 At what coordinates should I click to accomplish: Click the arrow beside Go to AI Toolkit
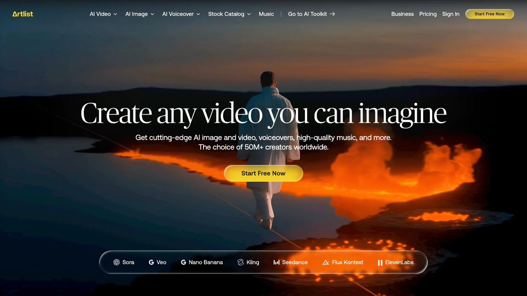(x=332, y=14)
